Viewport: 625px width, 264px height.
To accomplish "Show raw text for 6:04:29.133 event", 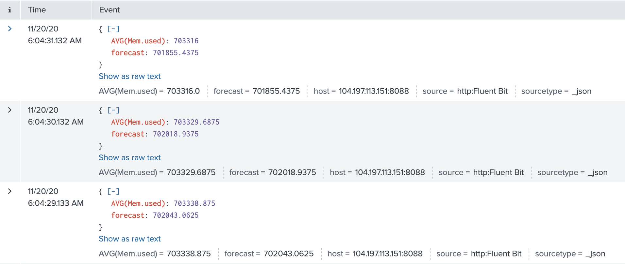I will [x=130, y=239].
